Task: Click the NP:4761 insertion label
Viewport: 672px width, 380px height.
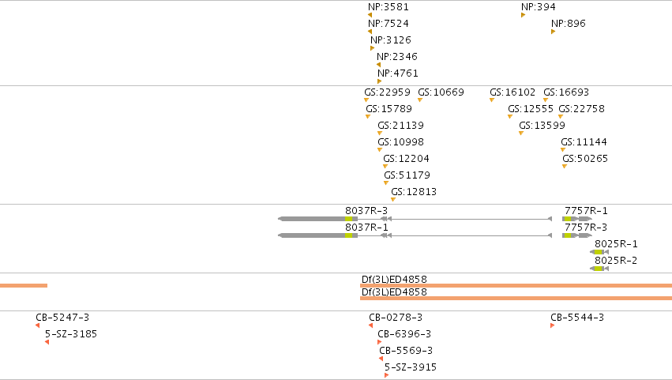Action: pyautogui.click(x=398, y=73)
